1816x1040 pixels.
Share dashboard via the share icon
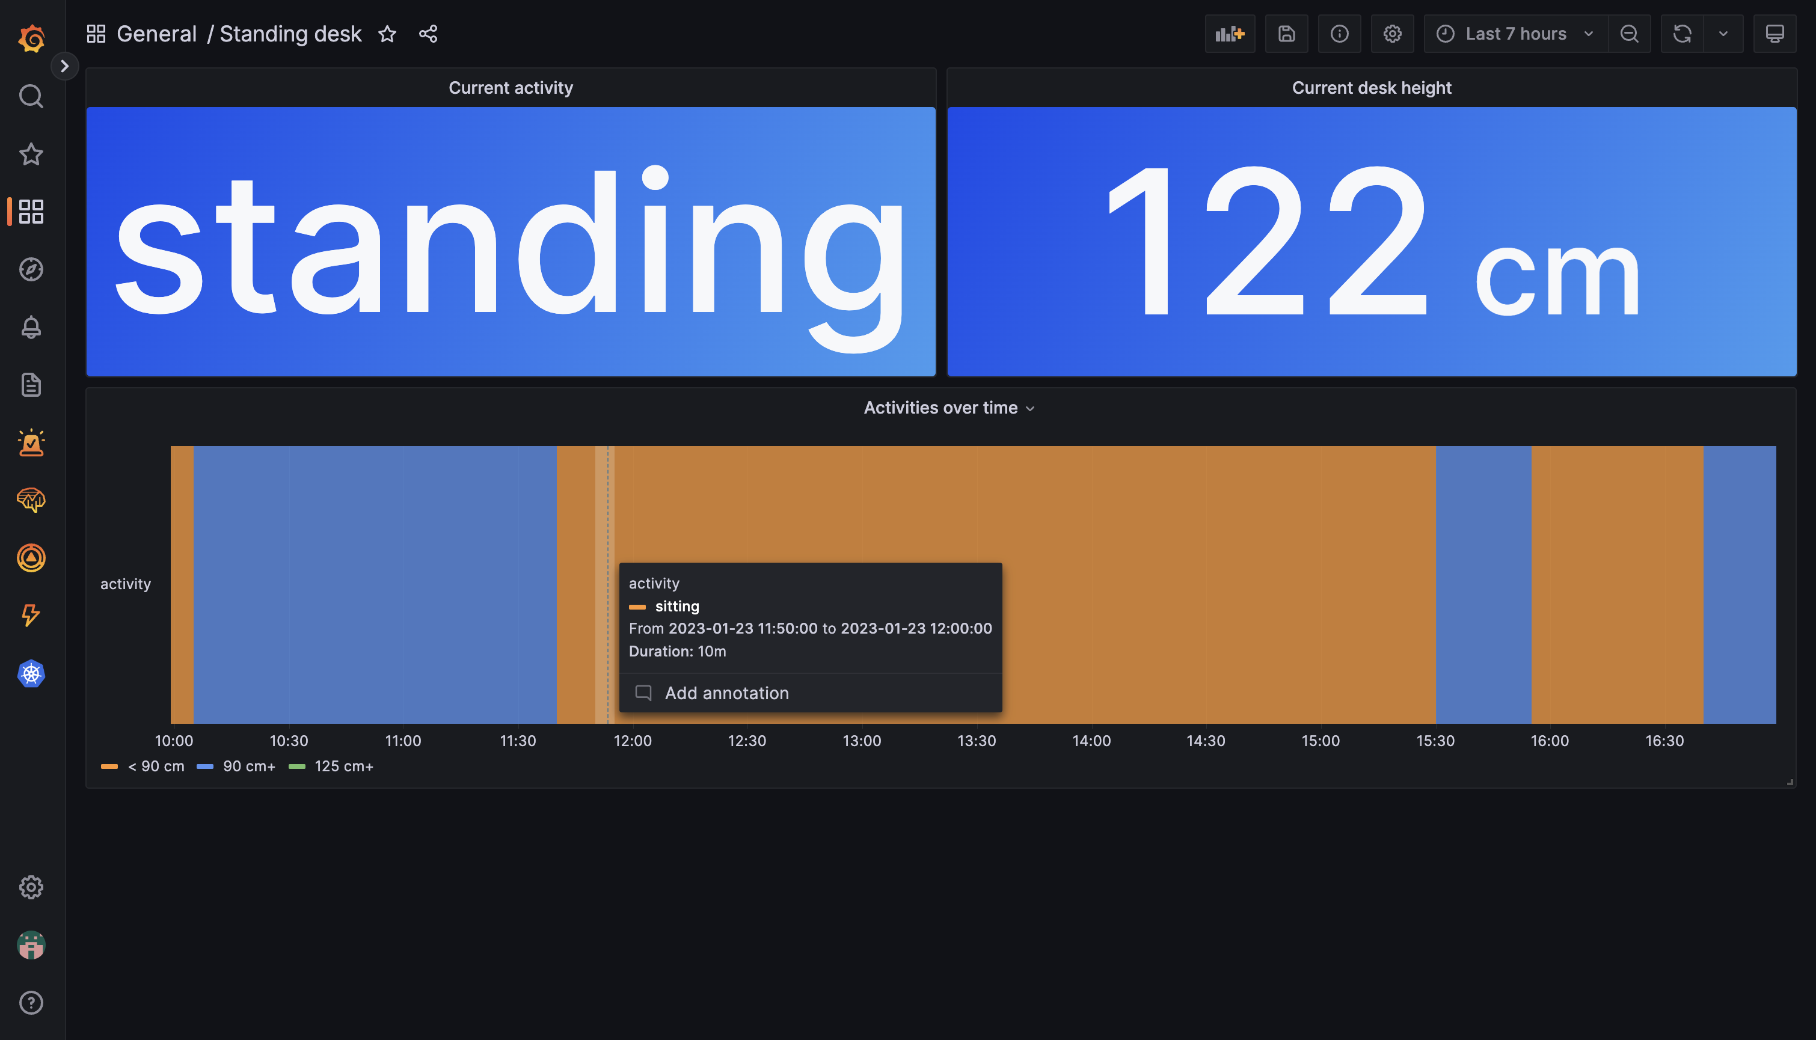[428, 34]
